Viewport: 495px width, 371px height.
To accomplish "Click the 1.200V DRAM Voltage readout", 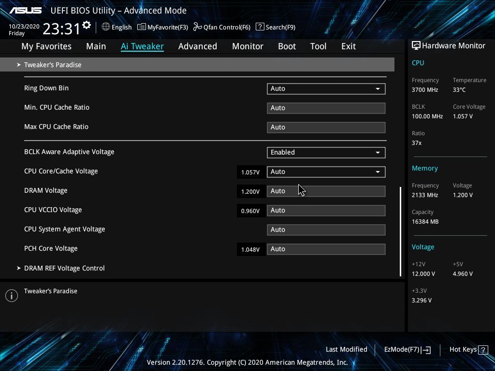I will coord(250,191).
